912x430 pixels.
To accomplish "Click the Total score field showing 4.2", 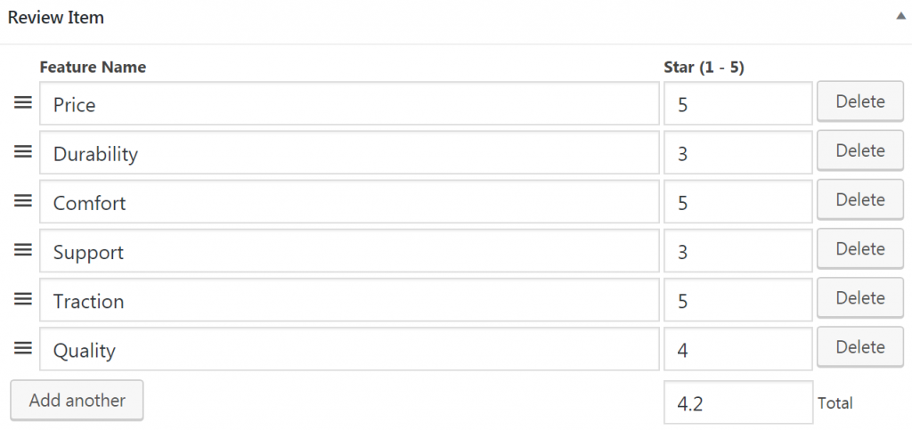I will (x=737, y=402).
